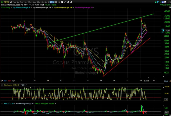Click the icon right of Log
The width and height of the screenshot is (171, 116).
tap(170, 81)
